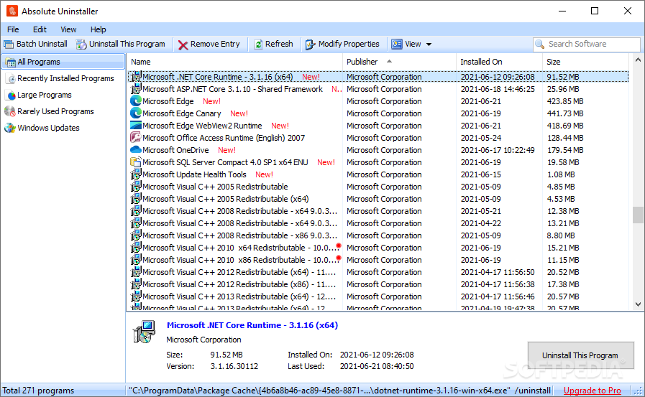Select Microsoft Office Access Runtime 2007 row
The width and height of the screenshot is (645, 397).
point(378,138)
